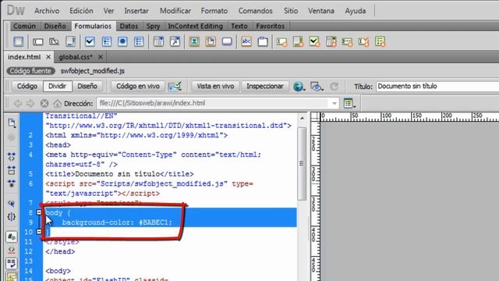Open the Comandos menu

[x=256, y=11]
